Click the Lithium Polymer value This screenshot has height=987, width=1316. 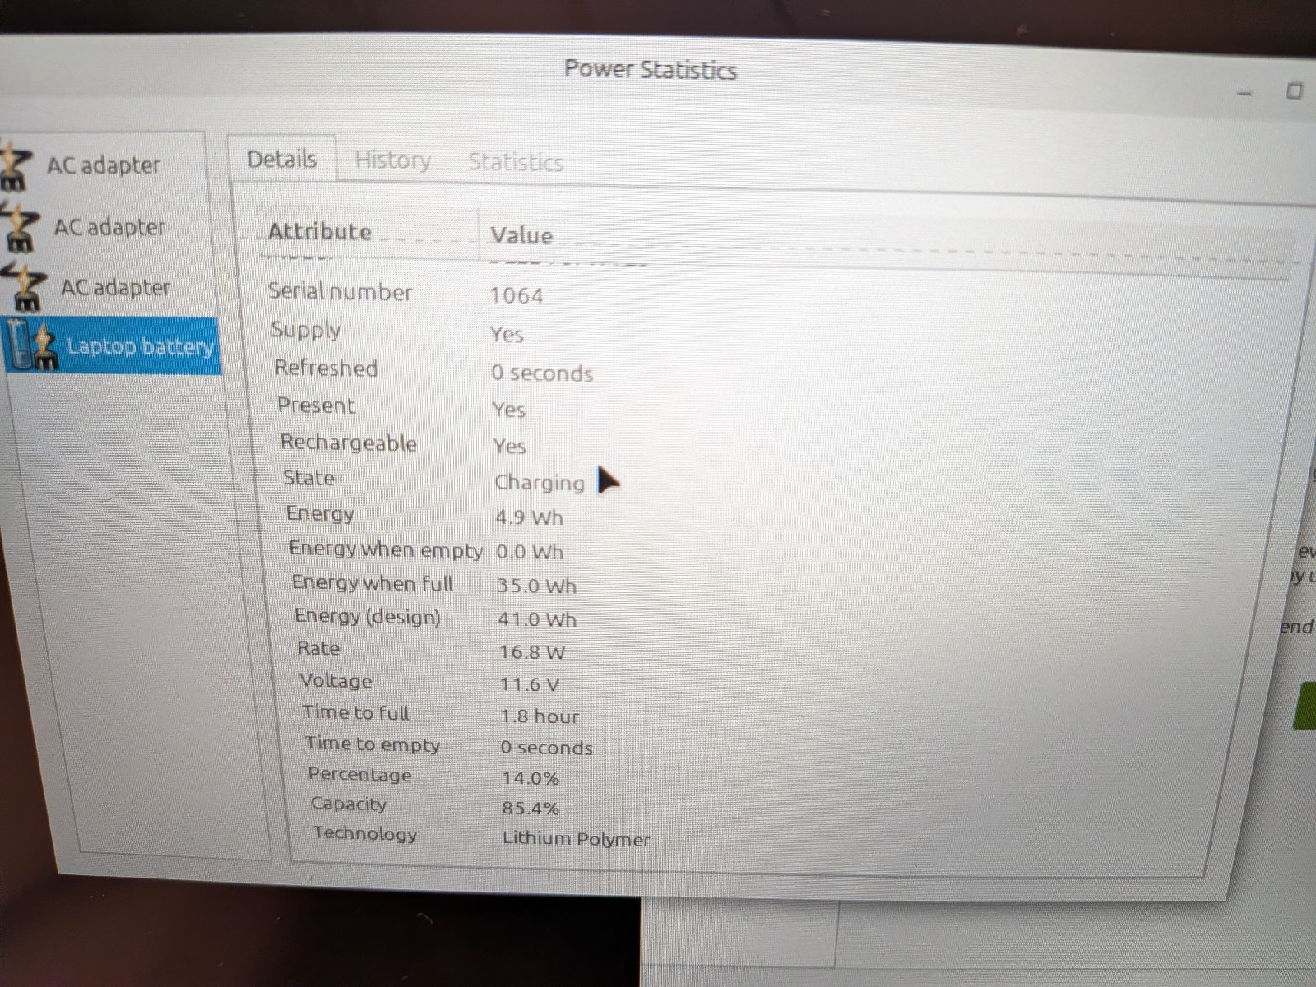[576, 839]
